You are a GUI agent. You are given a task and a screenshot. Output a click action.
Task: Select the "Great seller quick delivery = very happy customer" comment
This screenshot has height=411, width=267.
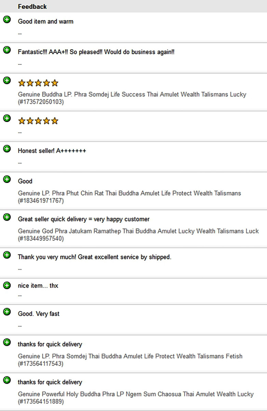click(84, 219)
